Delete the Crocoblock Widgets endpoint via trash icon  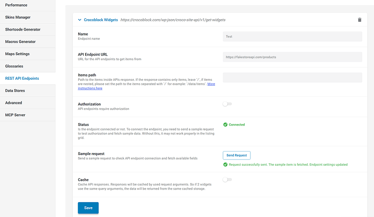[x=359, y=20]
